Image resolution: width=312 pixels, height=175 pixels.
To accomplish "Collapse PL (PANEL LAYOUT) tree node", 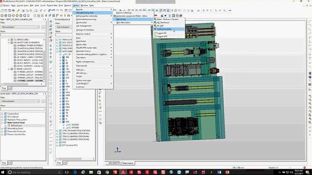I will coord(9,69).
